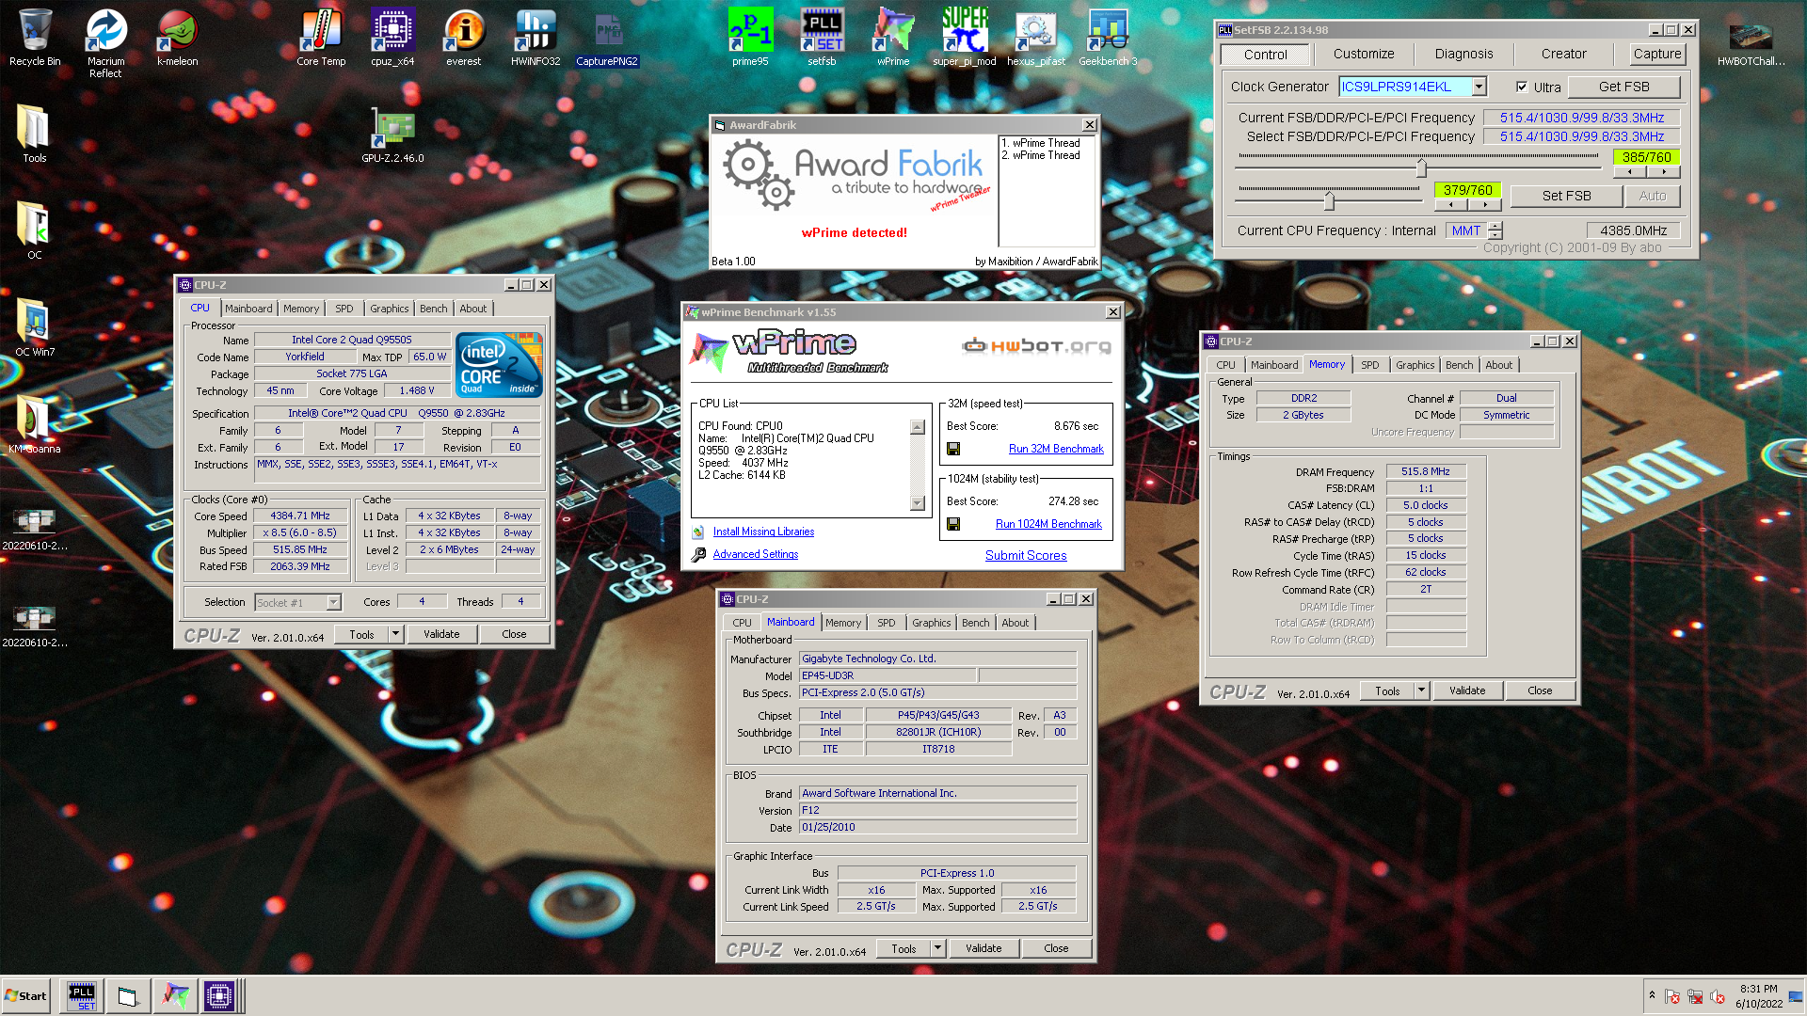The width and height of the screenshot is (1807, 1016).
Task: Click the Start button
Action: point(25,996)
